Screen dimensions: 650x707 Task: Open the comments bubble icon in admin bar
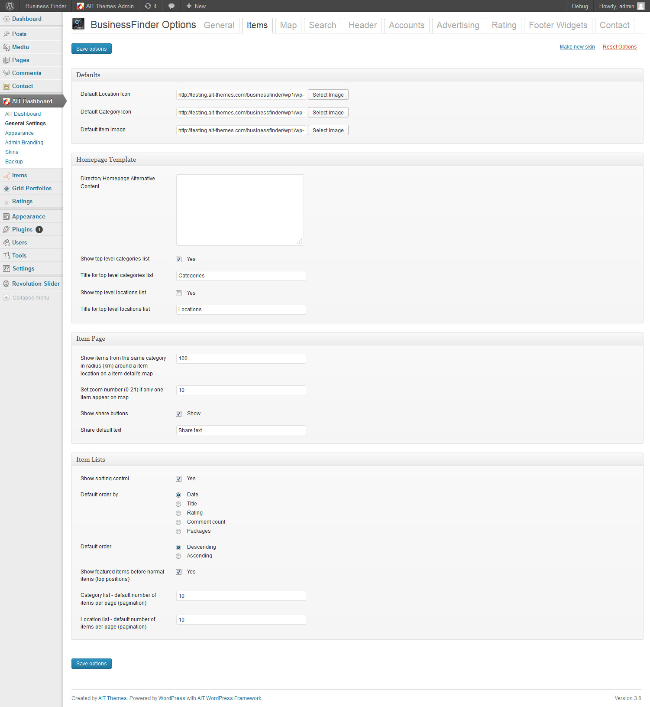[171, 6]
